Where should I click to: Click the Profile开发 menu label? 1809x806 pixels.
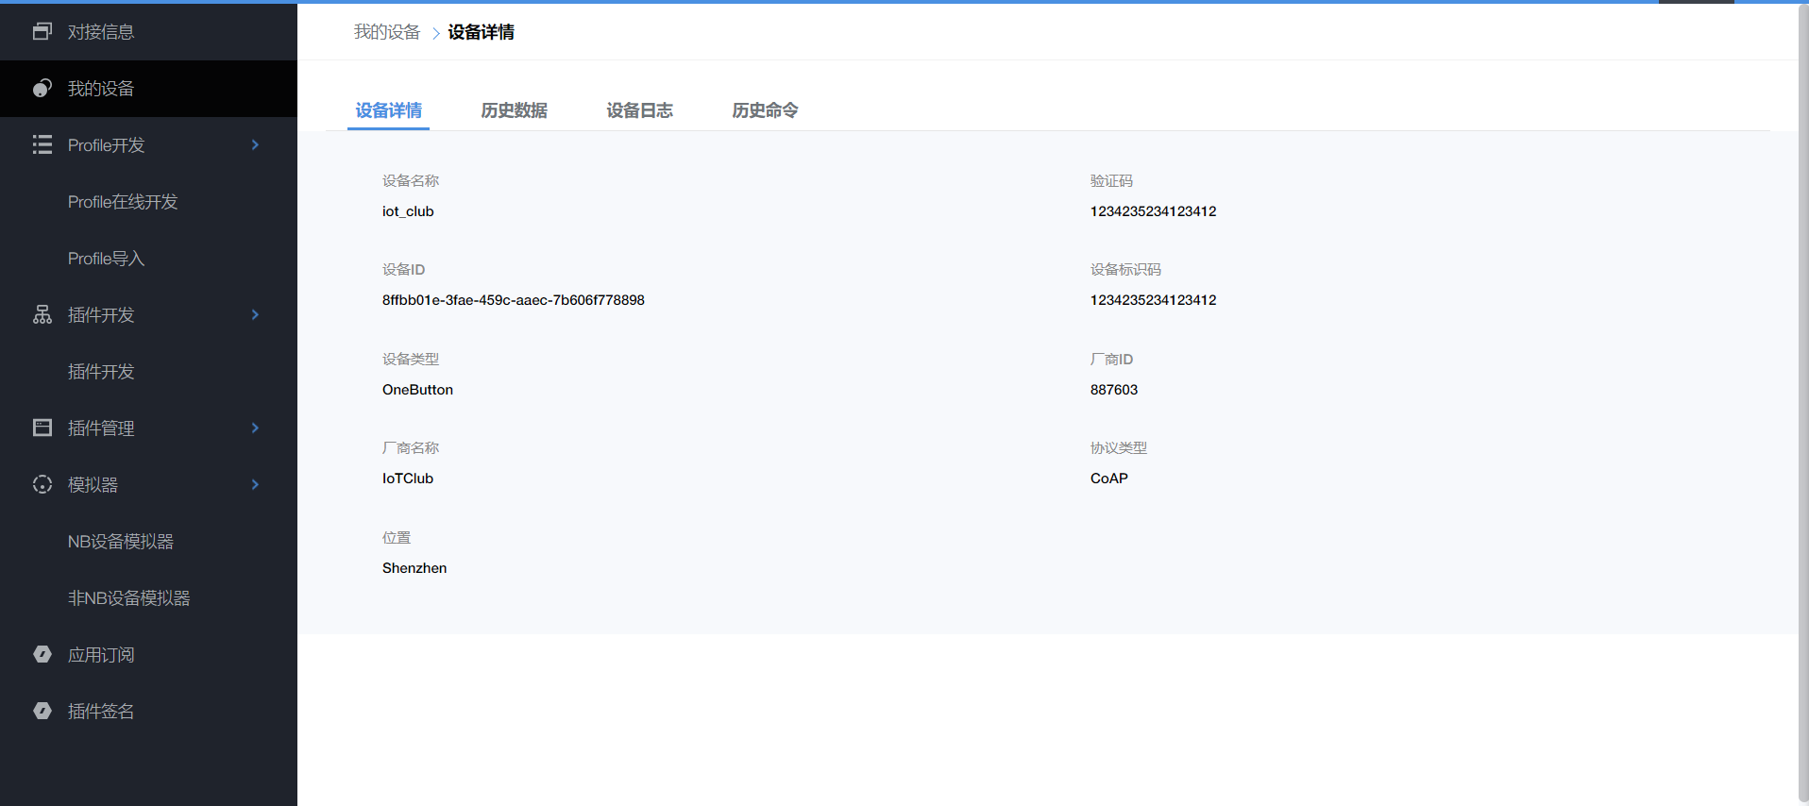106,144
